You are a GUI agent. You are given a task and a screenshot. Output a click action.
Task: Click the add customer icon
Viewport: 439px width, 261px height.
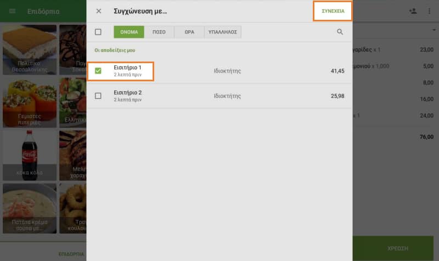413,11
